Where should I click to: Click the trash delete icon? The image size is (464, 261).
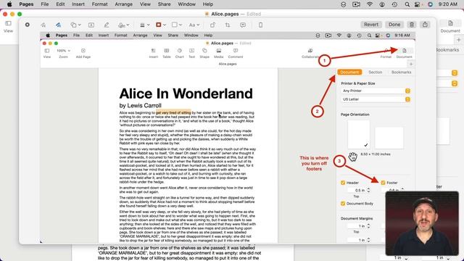[412, 25]
